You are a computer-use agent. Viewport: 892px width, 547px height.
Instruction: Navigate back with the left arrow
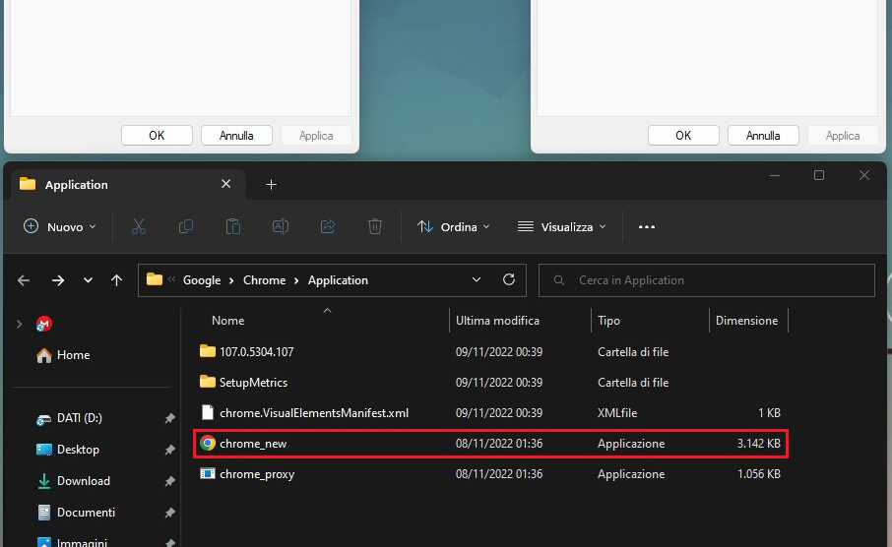(24, 280)
